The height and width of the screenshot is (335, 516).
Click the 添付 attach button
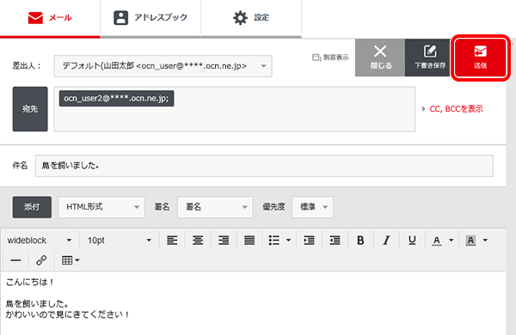(x=32, y=207)
